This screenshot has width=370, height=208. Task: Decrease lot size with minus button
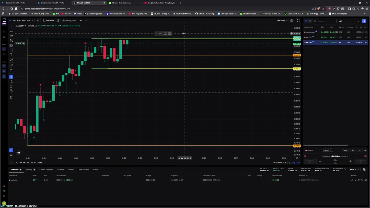[x=320, y=161]
